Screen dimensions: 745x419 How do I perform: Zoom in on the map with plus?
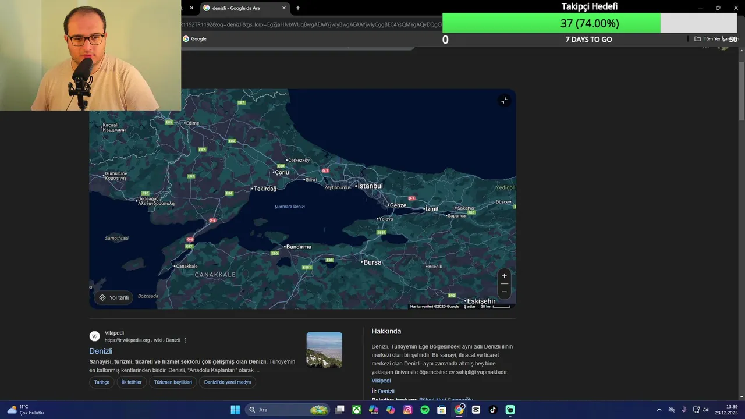pos(504,276)
